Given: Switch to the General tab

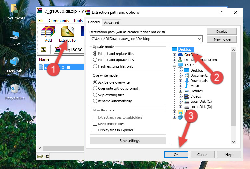Looking at the screenshot, I should (94, 22).
